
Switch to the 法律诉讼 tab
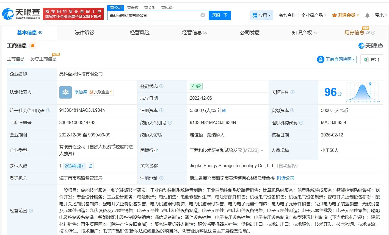[x=84, y=32]
